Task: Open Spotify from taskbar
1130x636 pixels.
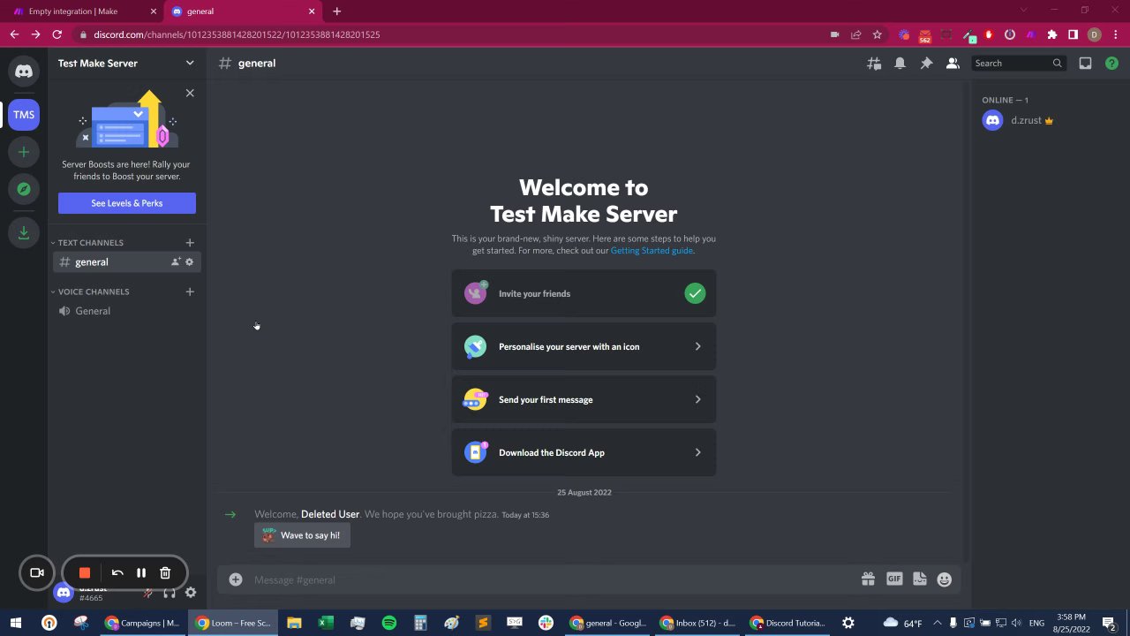Action: tap(389, 623)
